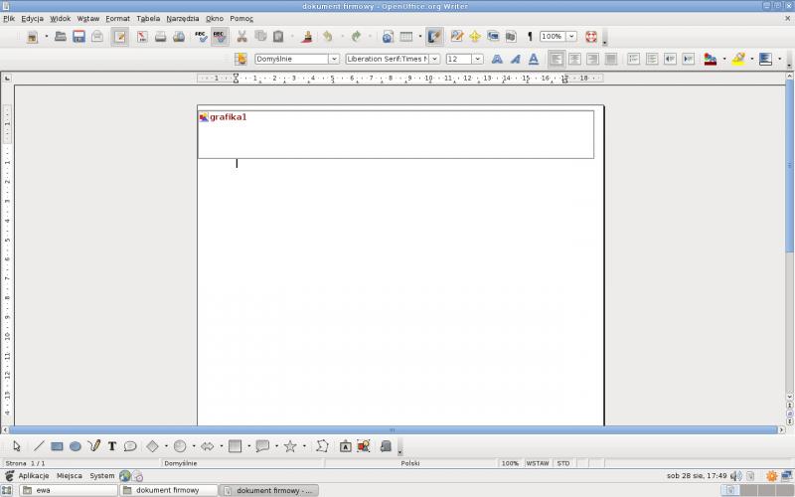Toggle nonprinting characters paragraph mark
795x497 pixels.
coord(529,37)
